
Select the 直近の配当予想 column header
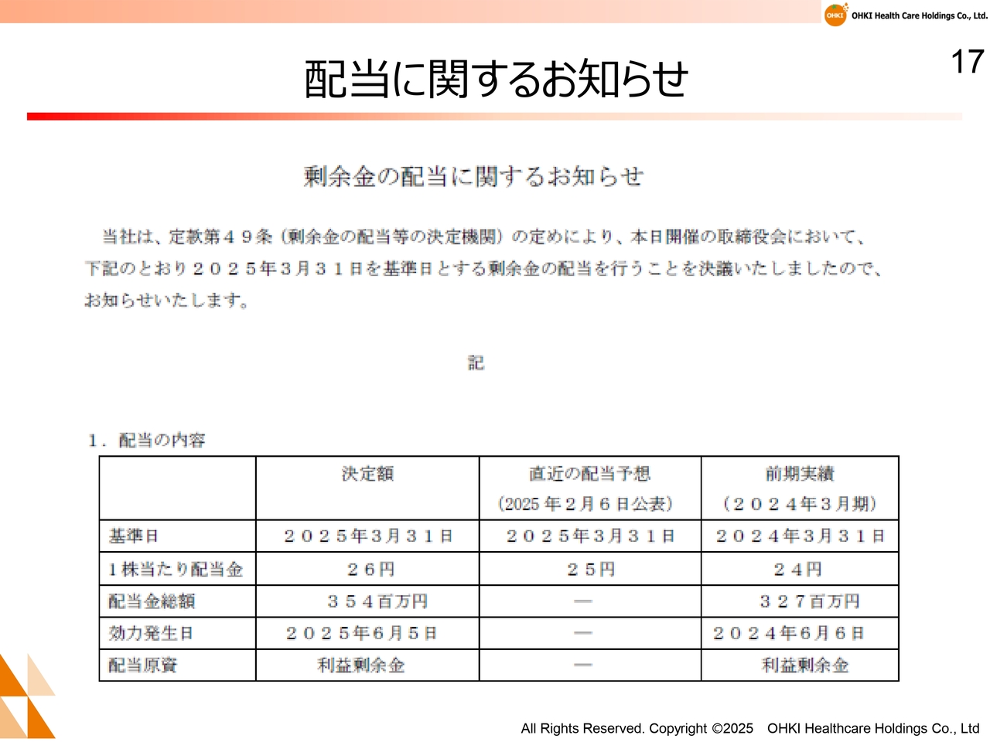point(589,473)
